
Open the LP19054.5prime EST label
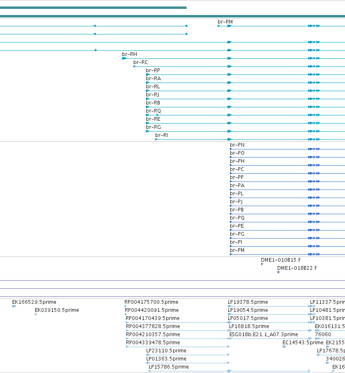[248, 310]
